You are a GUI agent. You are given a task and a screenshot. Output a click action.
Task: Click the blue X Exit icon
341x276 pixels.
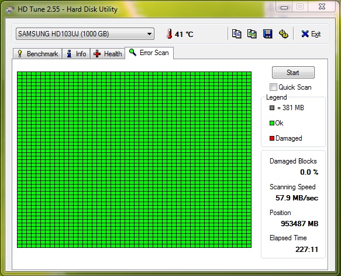[305, 34]
